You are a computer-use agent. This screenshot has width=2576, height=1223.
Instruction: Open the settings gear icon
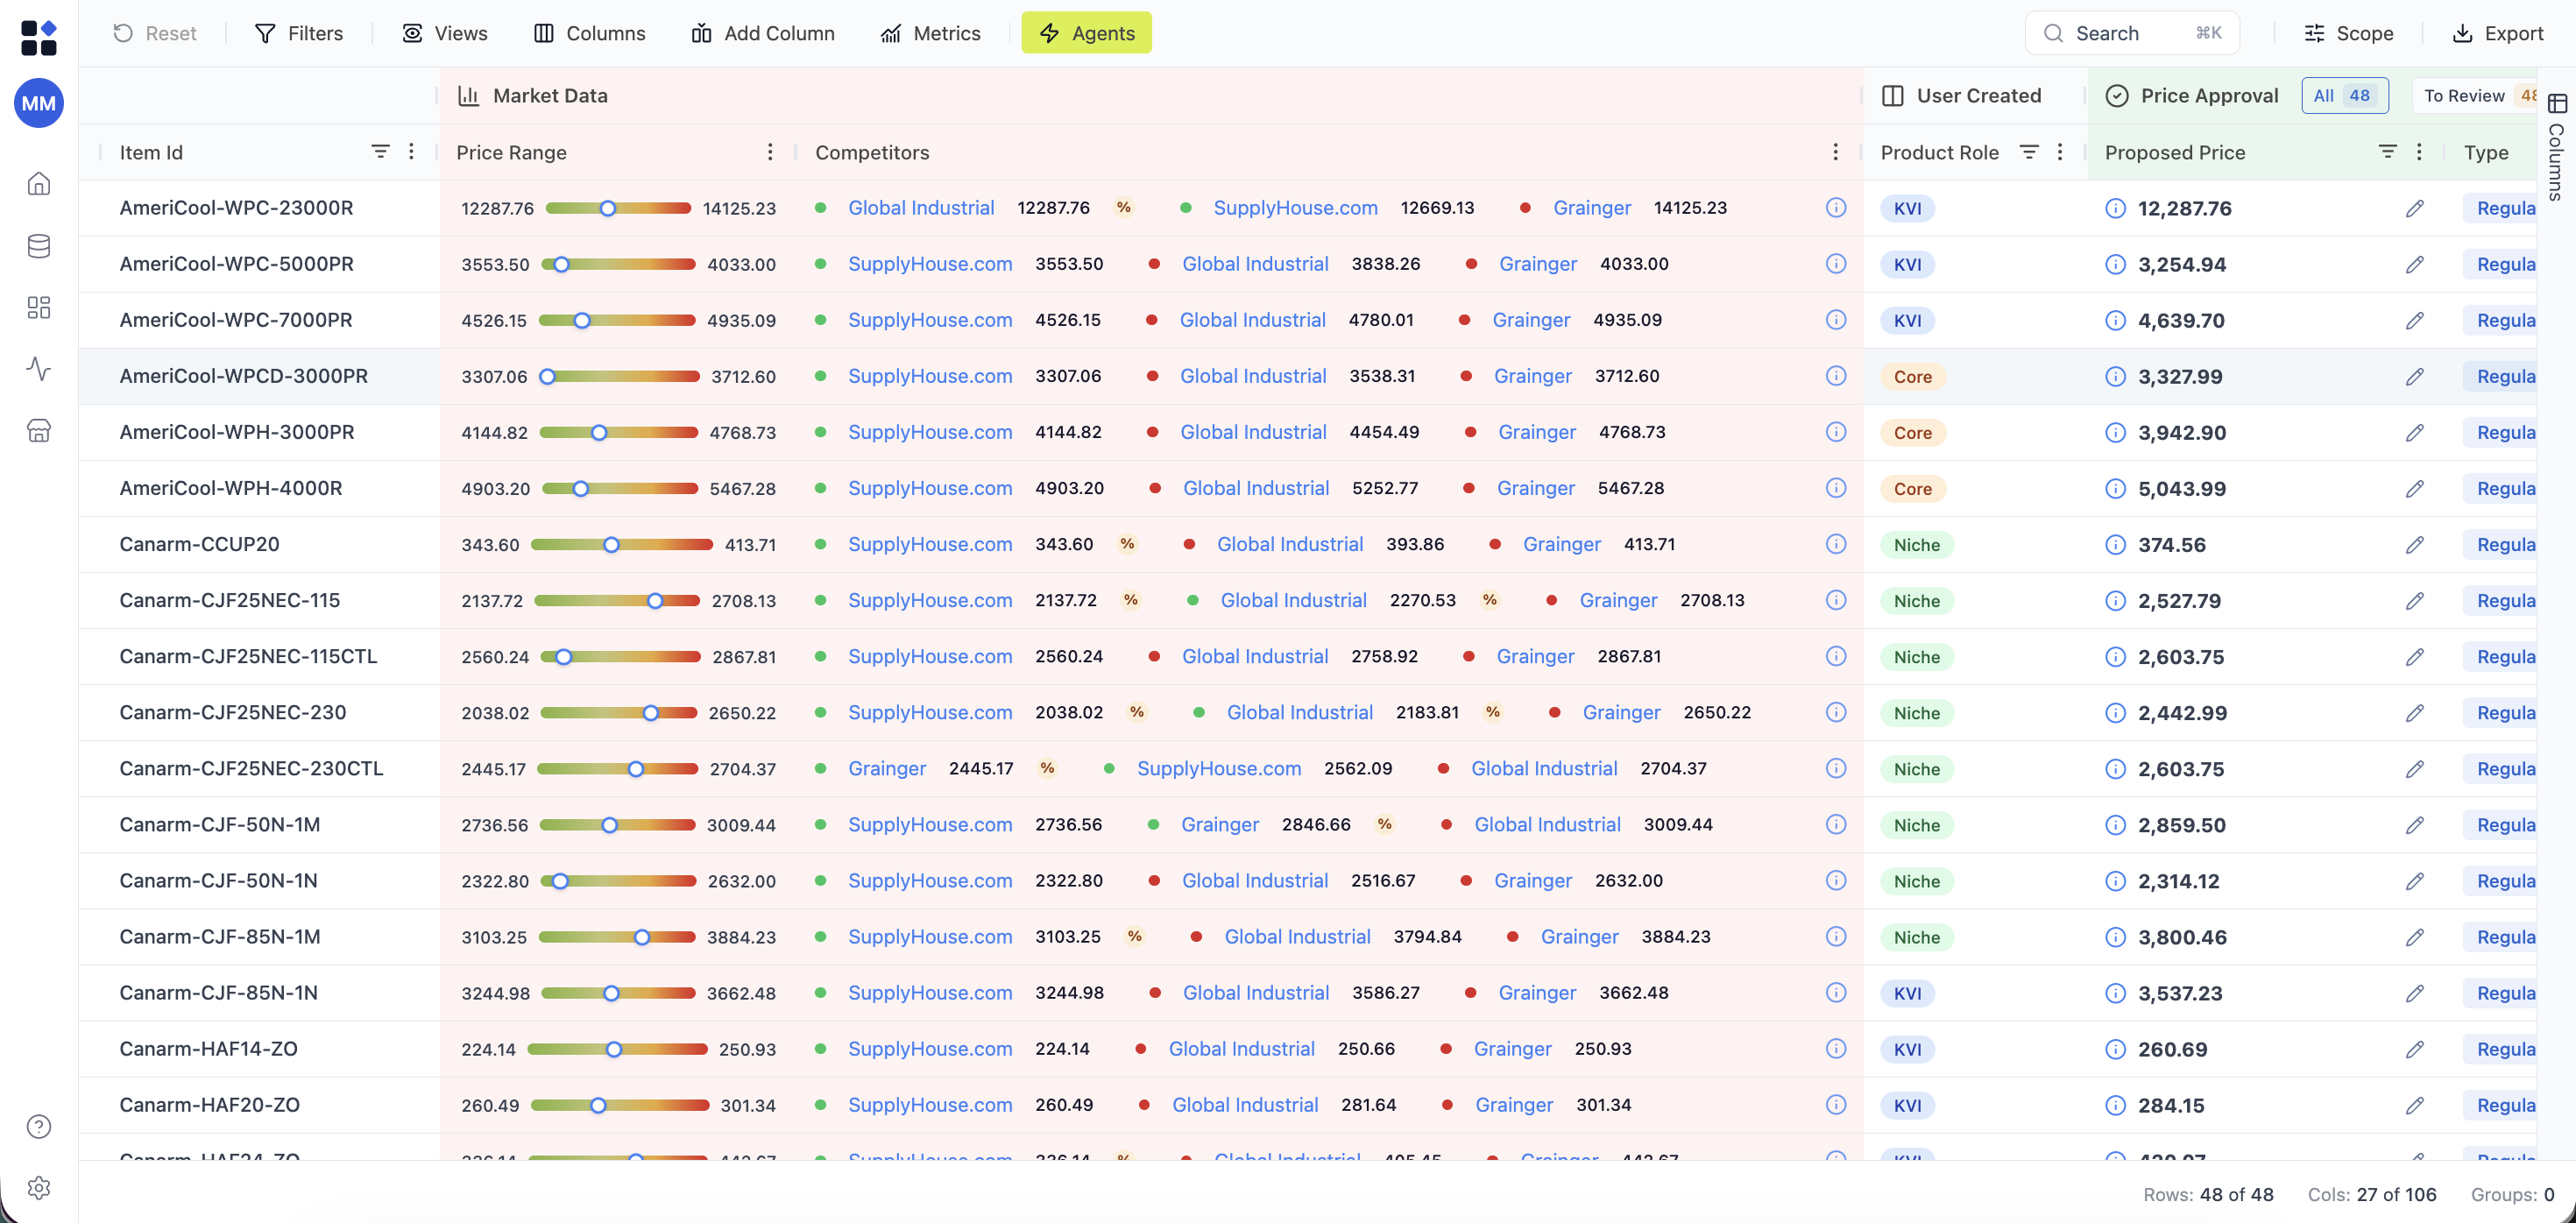39,1188
